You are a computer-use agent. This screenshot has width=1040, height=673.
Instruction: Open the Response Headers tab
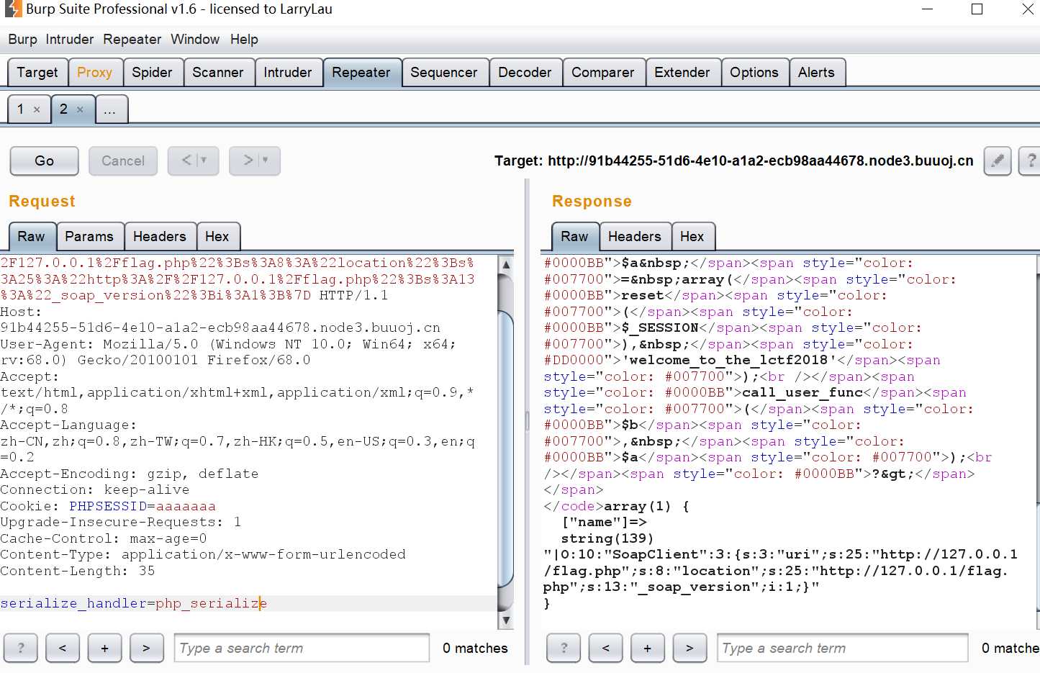coord(634,237)
